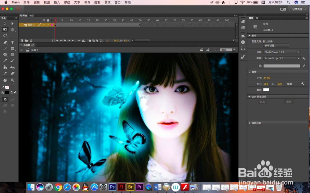The image size is (310, 193).
Task: Click the 发布设置... button
Action: tap(276, 45)
